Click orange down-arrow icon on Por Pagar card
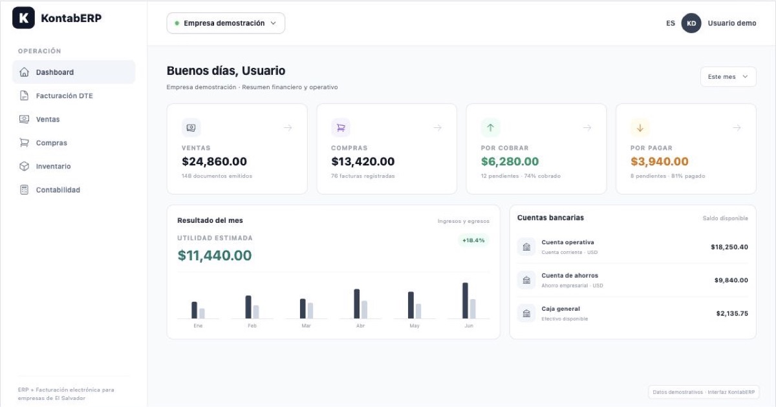Viewport: 776px width, 407px height. [640, 128]
